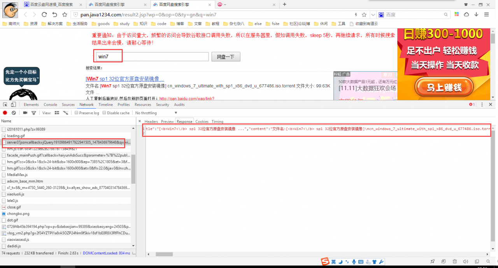Stop recording network log with red button
Viewport: 498px width, 268px height.
point(5,113)
